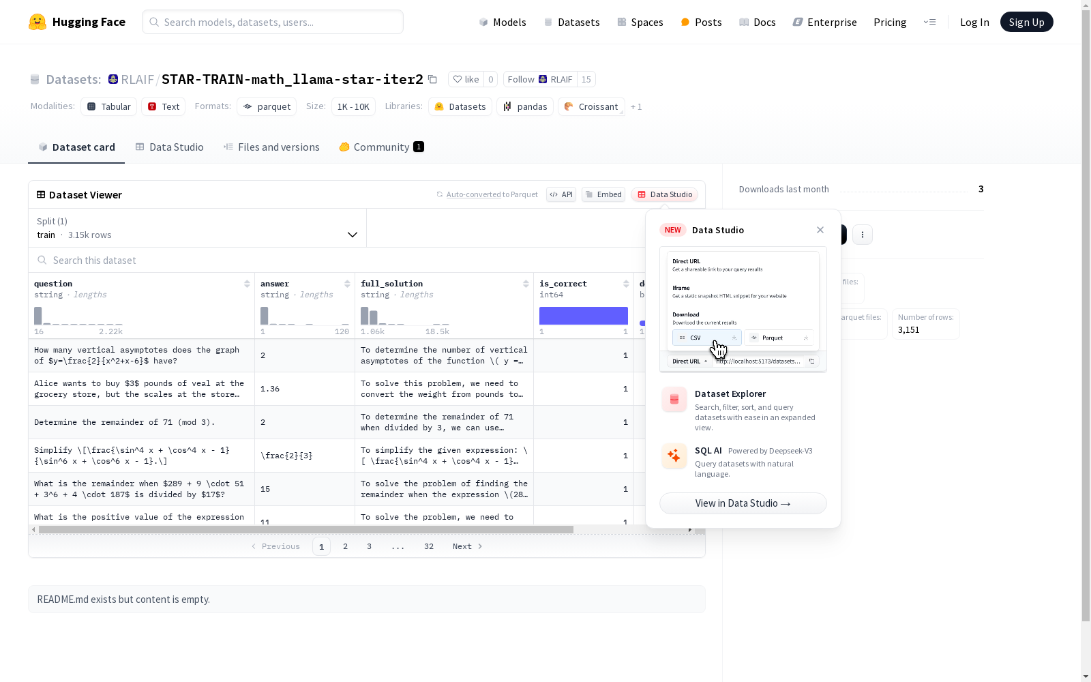Click the Datasets library tag
1091x682 pixels.
pos(460,106)
